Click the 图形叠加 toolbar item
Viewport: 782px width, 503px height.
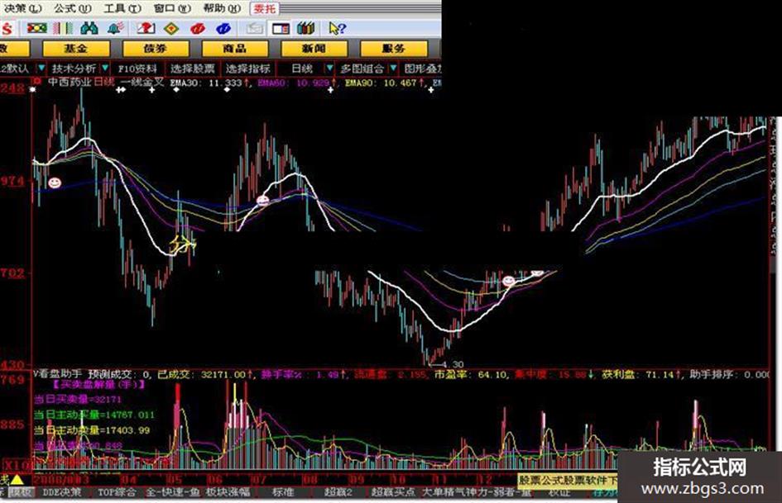(x=422, y=69)
